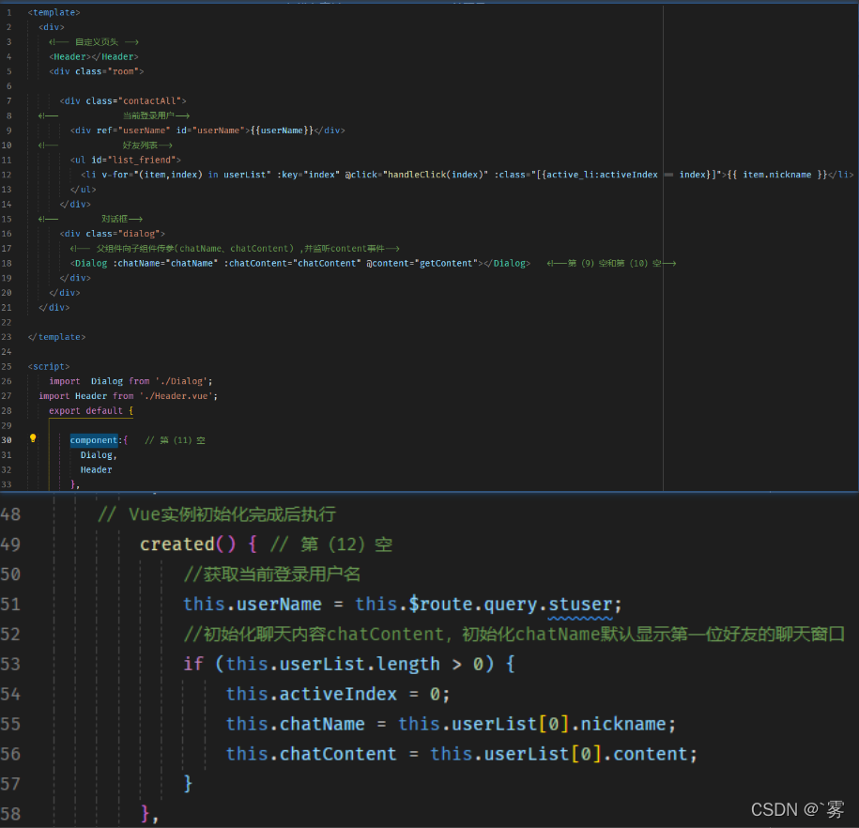Click the export default keywords
Screen dimensions: 859x828
coord(86,410)
